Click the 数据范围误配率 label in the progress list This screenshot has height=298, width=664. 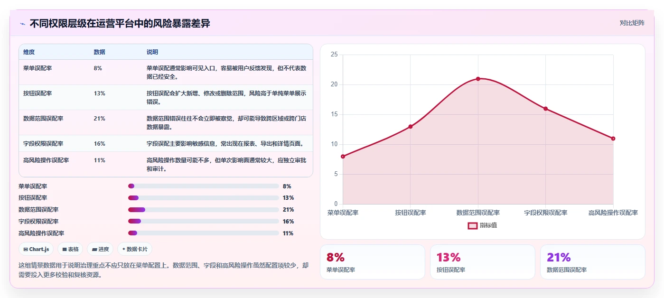pos(38,210)
